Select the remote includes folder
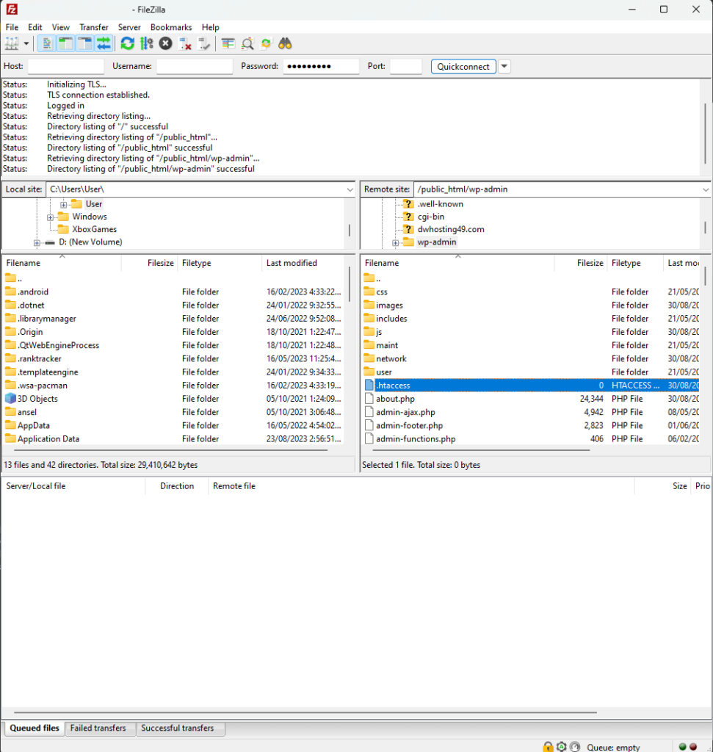The width and height of the screenshot is (713, 752). tap(530, 319)
